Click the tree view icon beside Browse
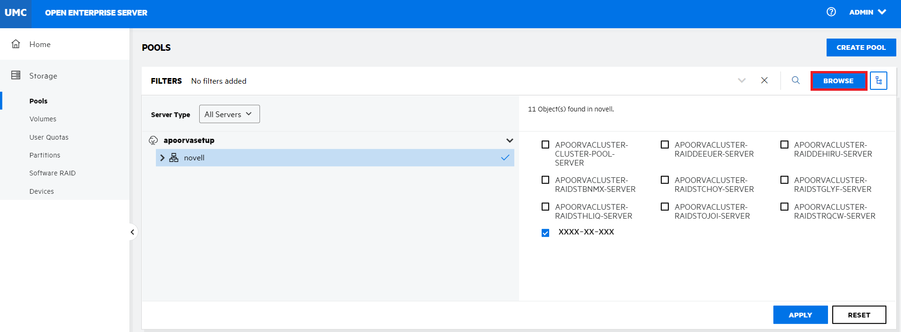This screenshot has width=901, height=332. pos(878,81)
